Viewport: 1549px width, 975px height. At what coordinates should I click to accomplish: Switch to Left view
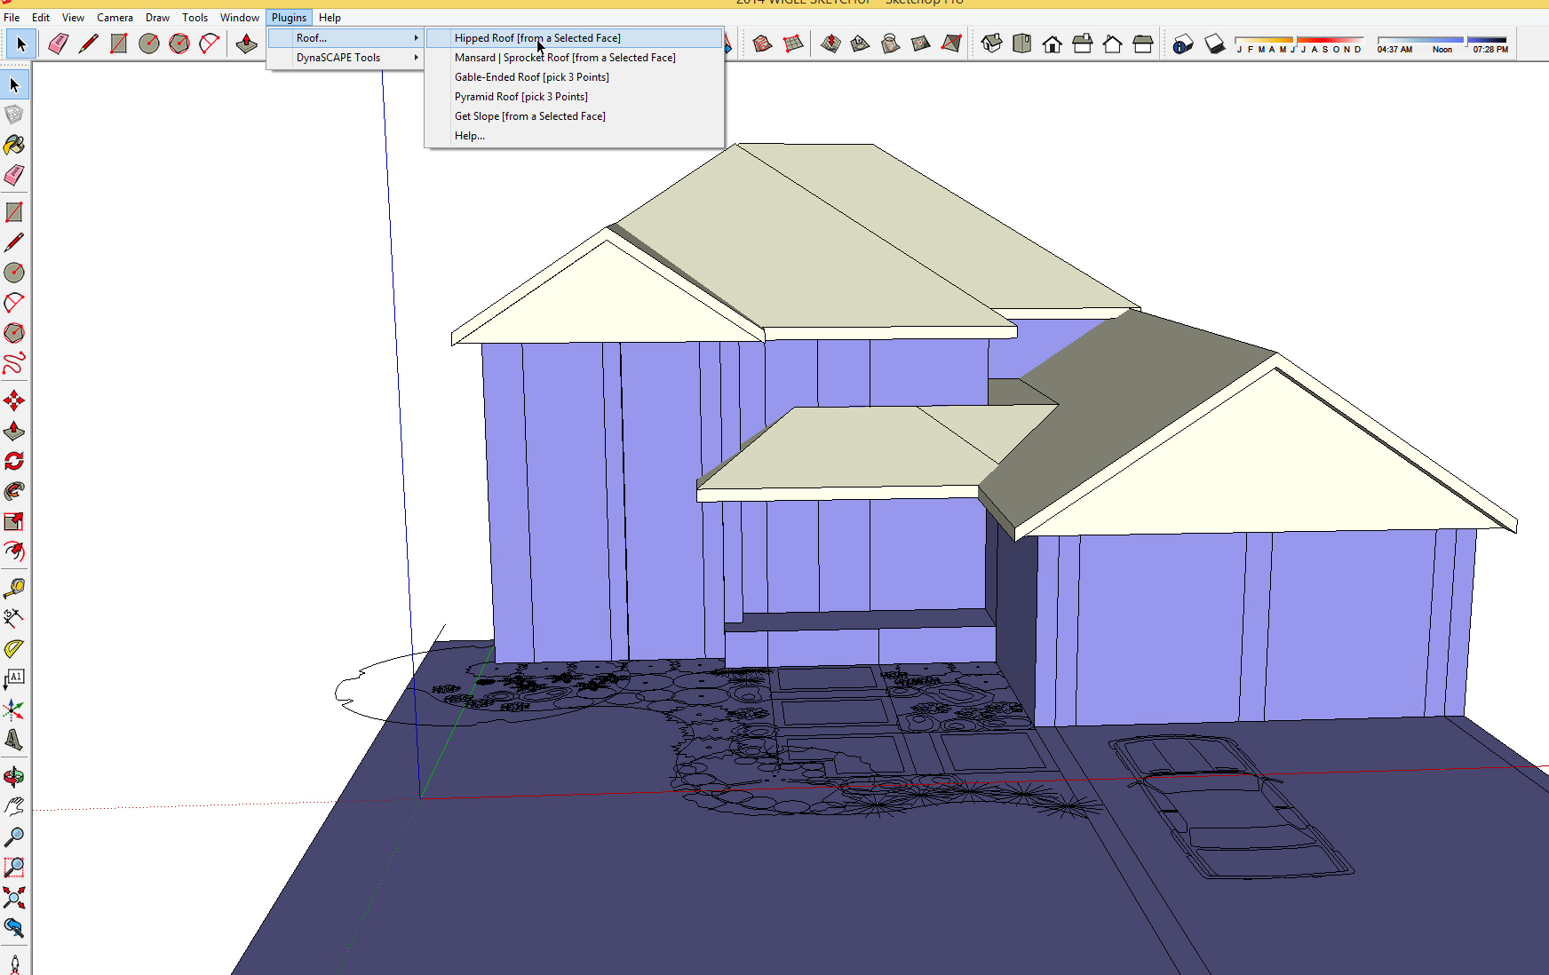1143,44
